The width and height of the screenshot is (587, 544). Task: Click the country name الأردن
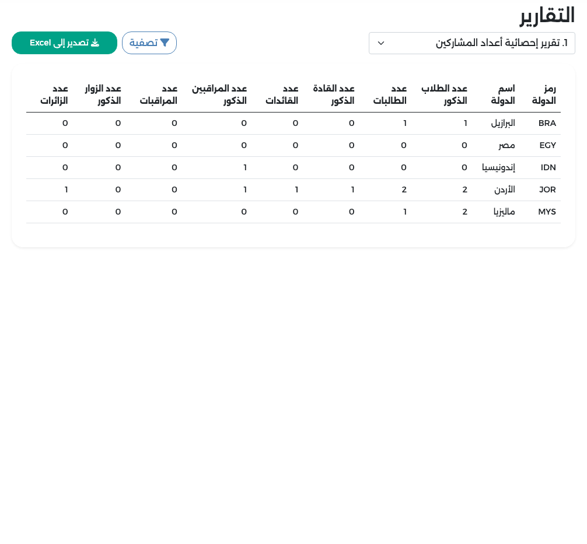tap(505, 189)
